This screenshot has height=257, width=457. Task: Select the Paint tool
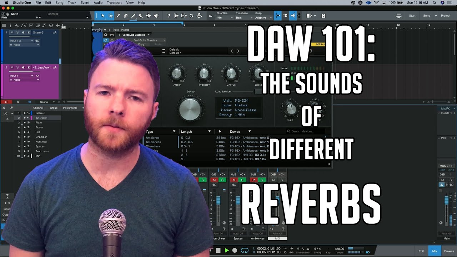133,16
